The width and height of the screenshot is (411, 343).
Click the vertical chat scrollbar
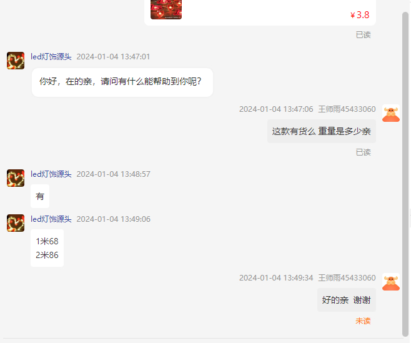(405, 174)
